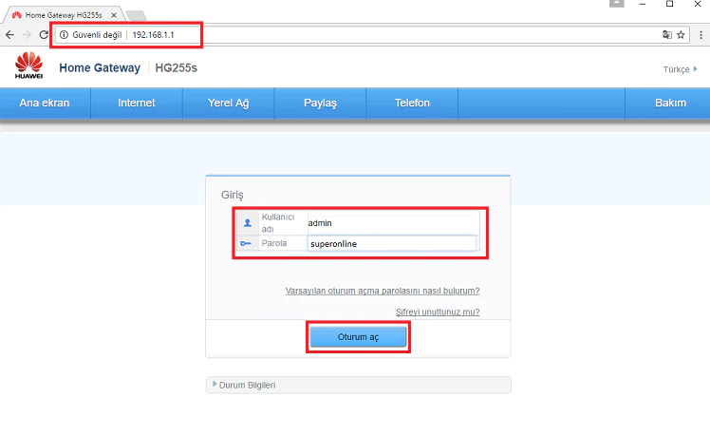
Task: Focus the Parola input field
Action: (392, 244)
